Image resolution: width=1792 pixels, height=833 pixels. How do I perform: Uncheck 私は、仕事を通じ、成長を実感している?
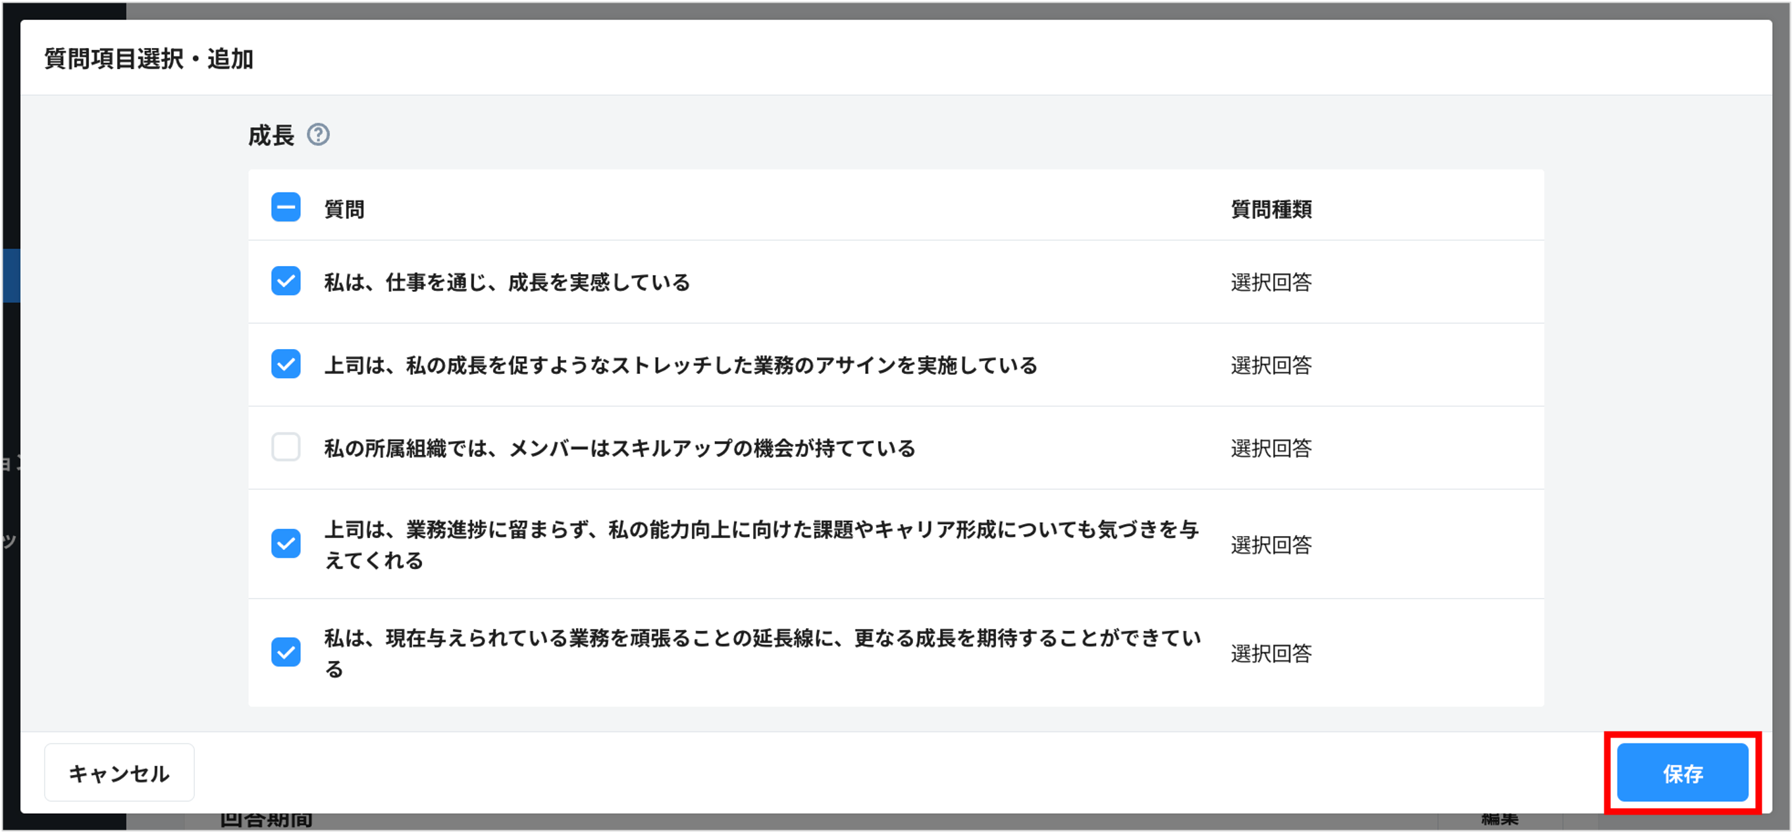point(286,282)
